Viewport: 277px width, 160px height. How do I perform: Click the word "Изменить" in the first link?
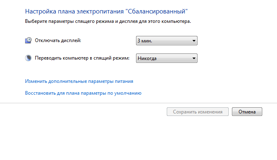pos(36,81)
